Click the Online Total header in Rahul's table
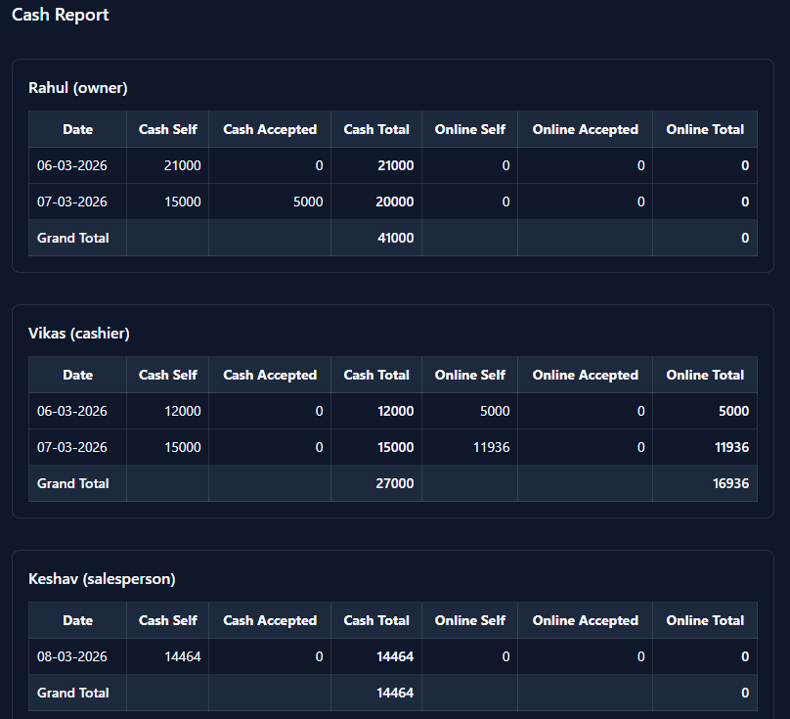Viewport: 790px width, 719px height. pyautogui.click(x=705, y=129)
